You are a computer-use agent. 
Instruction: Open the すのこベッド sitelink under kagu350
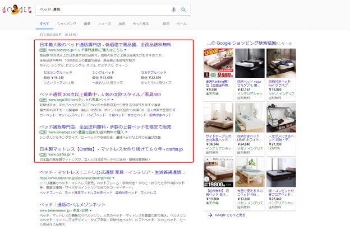137,115
